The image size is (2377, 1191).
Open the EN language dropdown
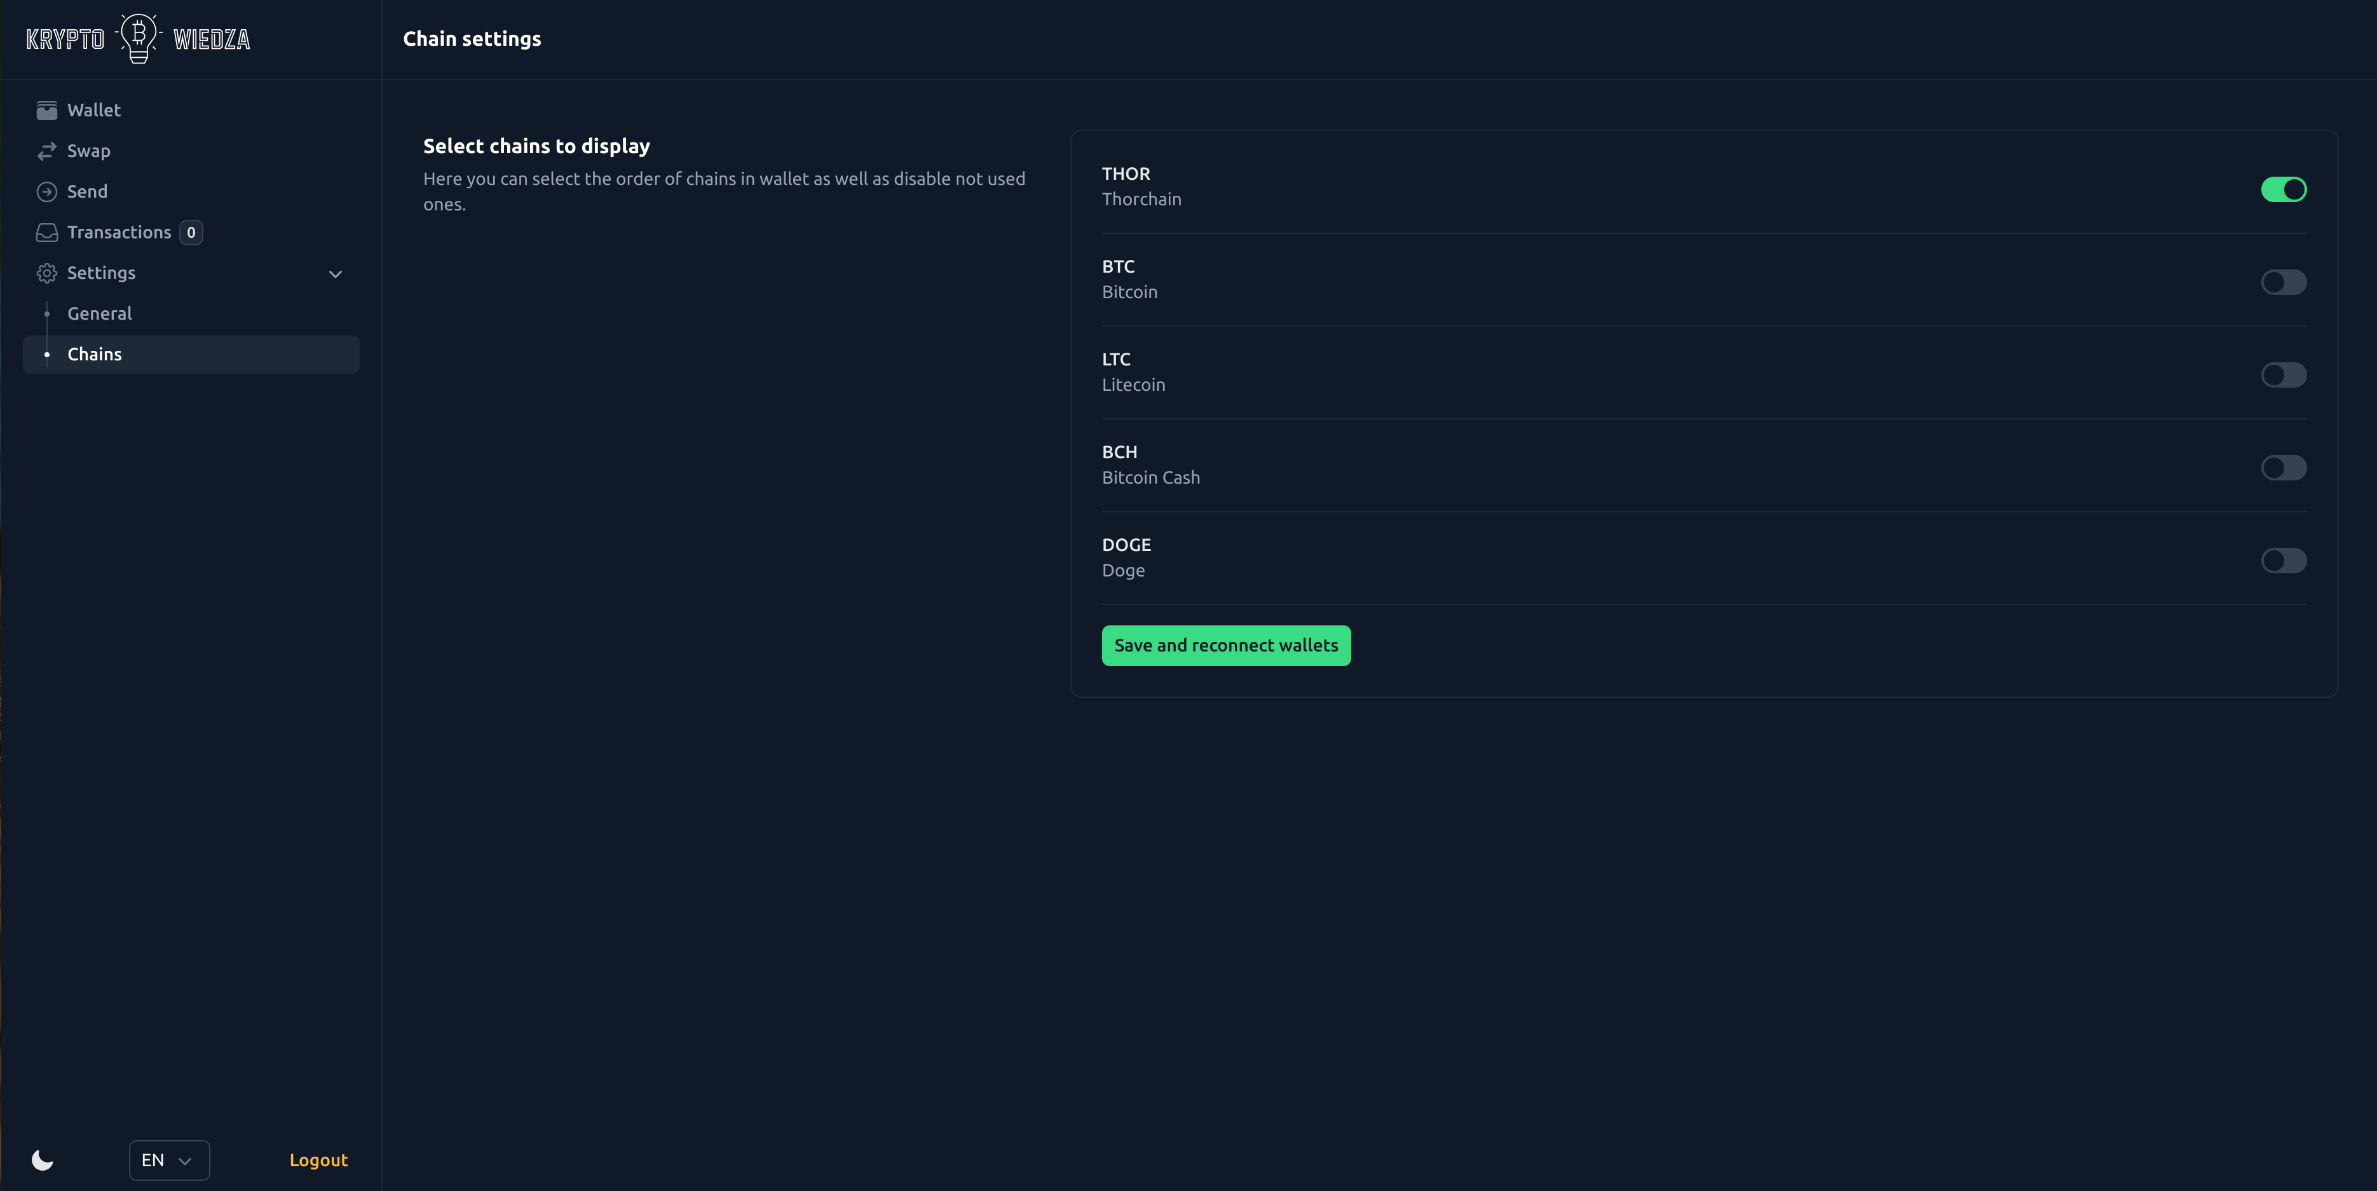click(x=169, y=1160)
